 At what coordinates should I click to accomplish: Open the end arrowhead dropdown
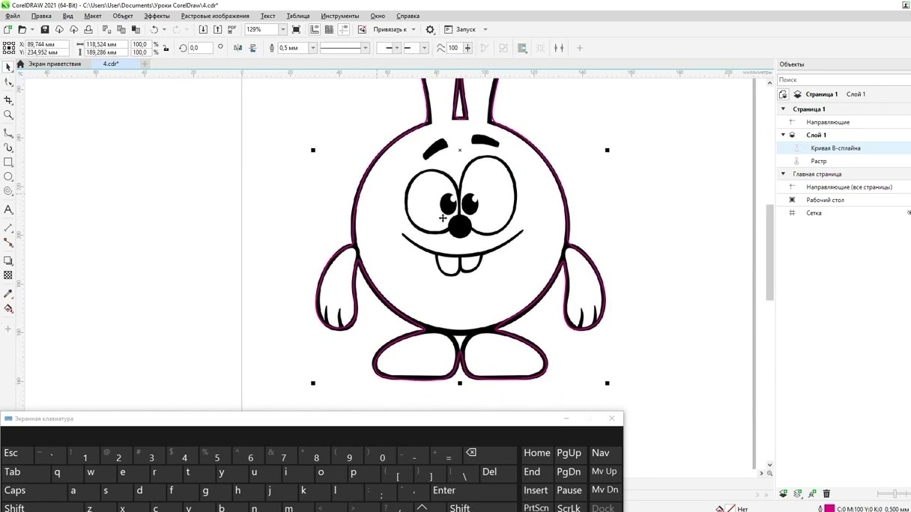[x=424, y=48]
